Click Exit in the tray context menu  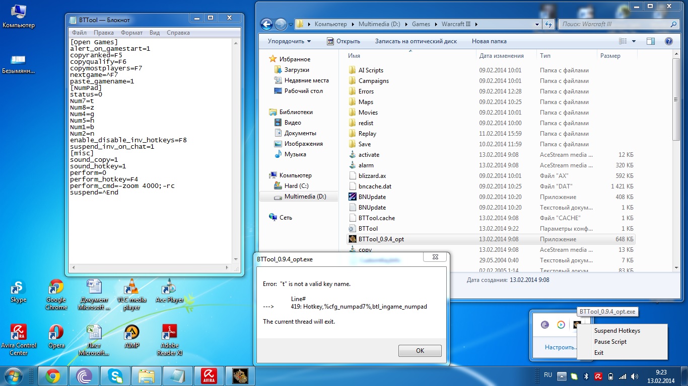point(598,353)
